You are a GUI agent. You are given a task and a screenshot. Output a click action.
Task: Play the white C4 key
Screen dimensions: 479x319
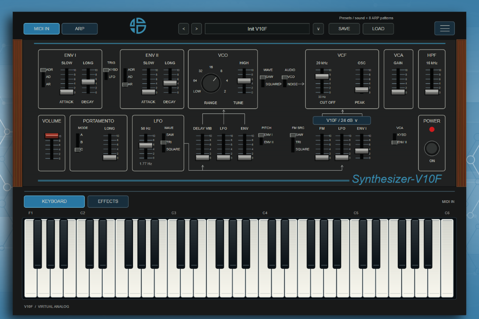265,282
